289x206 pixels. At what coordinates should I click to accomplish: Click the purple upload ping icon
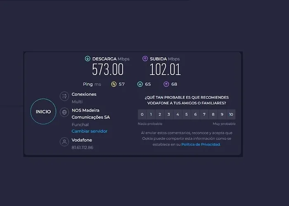point(166,84)
